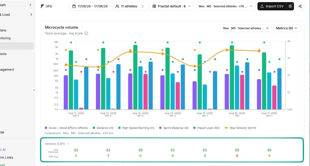Click the 'Aug 14, 2026' axis label
Image resolution: width=310 pixels, height=166 pixels.
[173, 113]
